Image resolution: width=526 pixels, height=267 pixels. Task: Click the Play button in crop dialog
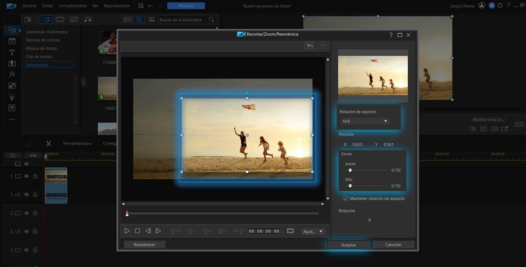point(127,231)
